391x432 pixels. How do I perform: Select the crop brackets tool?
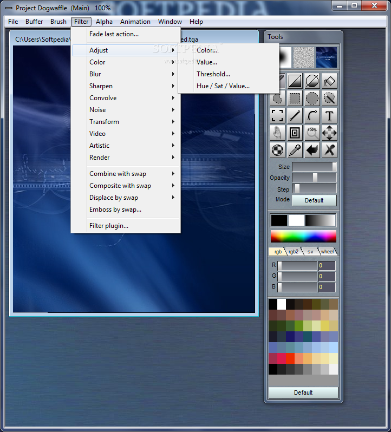point(277,116)
